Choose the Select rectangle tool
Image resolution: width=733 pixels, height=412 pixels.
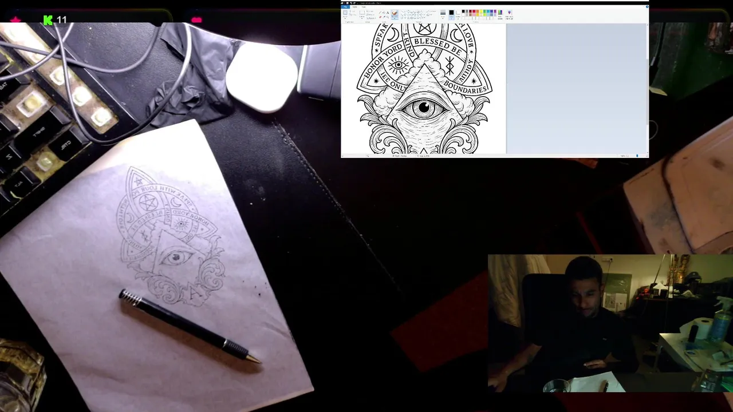pyautogui.click(x=362, y=13)
